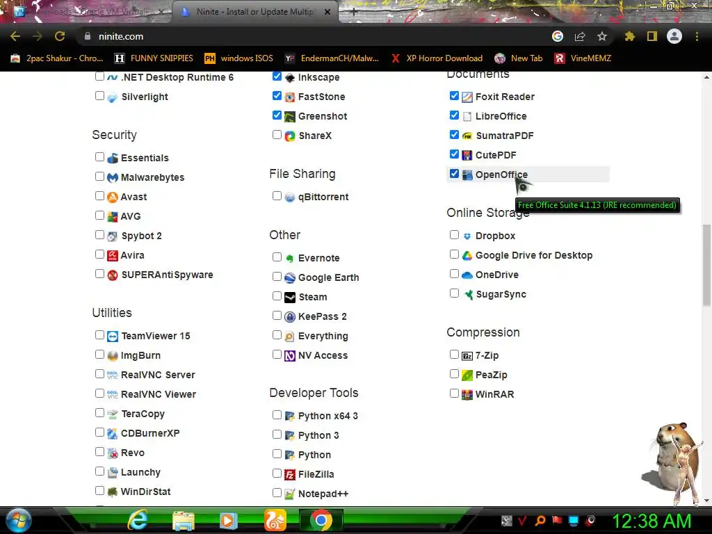The width and height of the screenshot is (712, 534).
Task: Reload the ninite.com page
Action: (60, 36)
